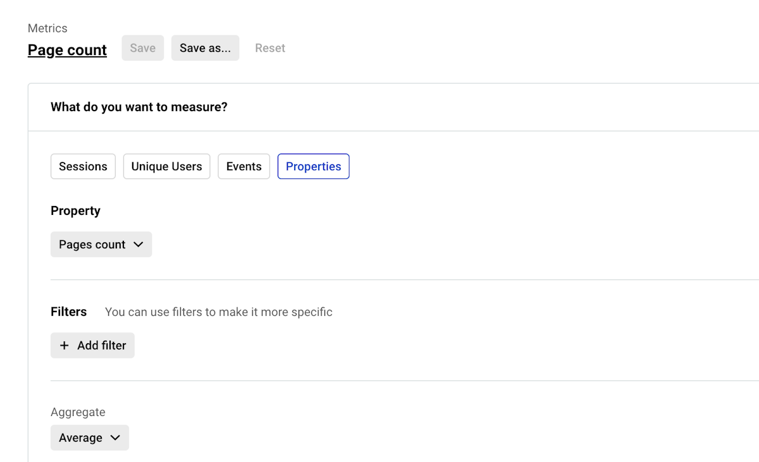759x462 pixels.
Task: Click the underlined Page count title
Action: point(67,50)
